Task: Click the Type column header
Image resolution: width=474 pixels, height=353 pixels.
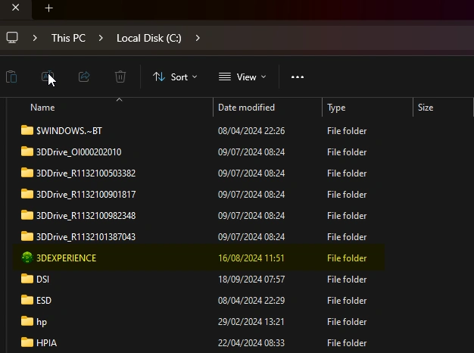Action: coord(336,108)
